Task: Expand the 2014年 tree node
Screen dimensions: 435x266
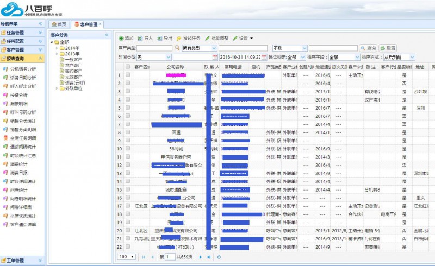Action: [x=57, y=48]
